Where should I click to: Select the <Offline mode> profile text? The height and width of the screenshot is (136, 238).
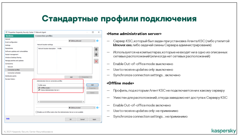(45, 88)
